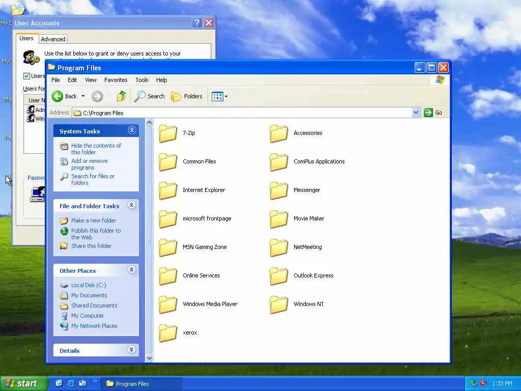521x391 pixels.
Task: Click Program Files taskbar button
Action: click(x=141, y=384)
